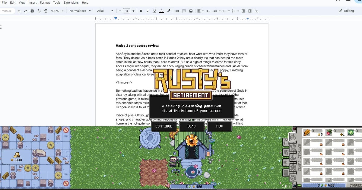Toggle italic formatting
Viewport: 362px width, 190px height.
point(148,11)
